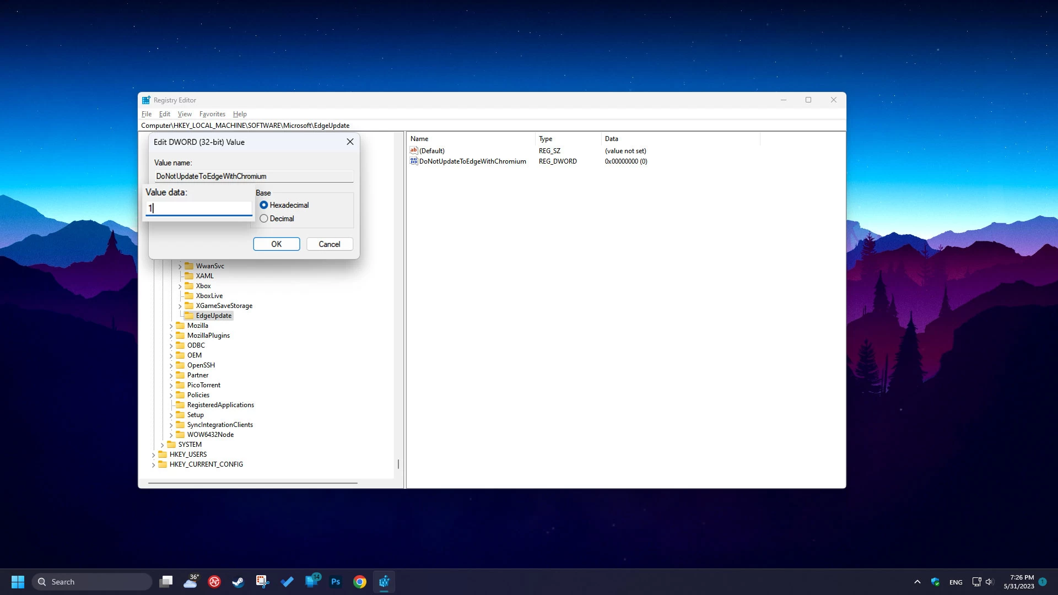Click the Registry Editor title bar icon
This screenshot has height=595, width=1058.
(x=146, y=100)
